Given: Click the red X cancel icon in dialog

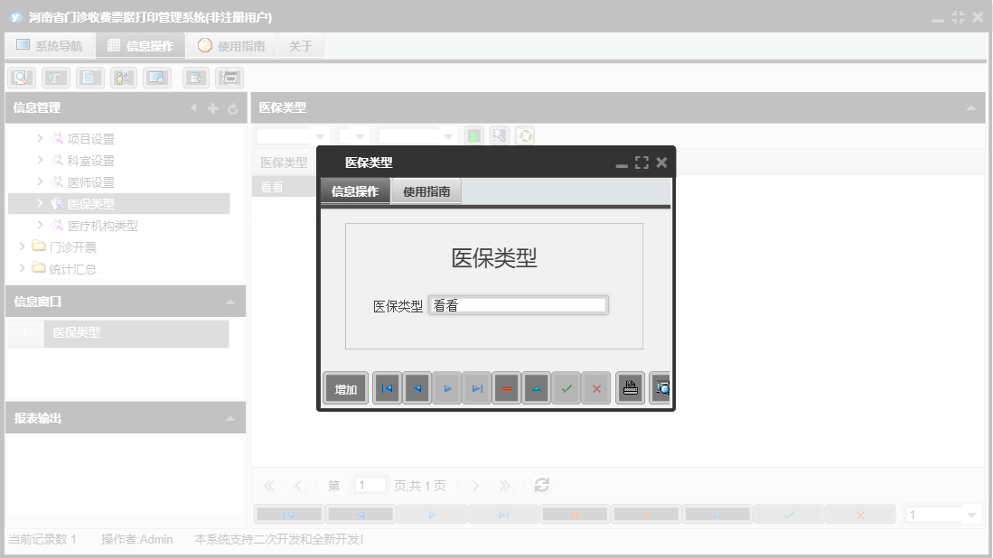Looking at the screenshot, I should pos(596,388).
